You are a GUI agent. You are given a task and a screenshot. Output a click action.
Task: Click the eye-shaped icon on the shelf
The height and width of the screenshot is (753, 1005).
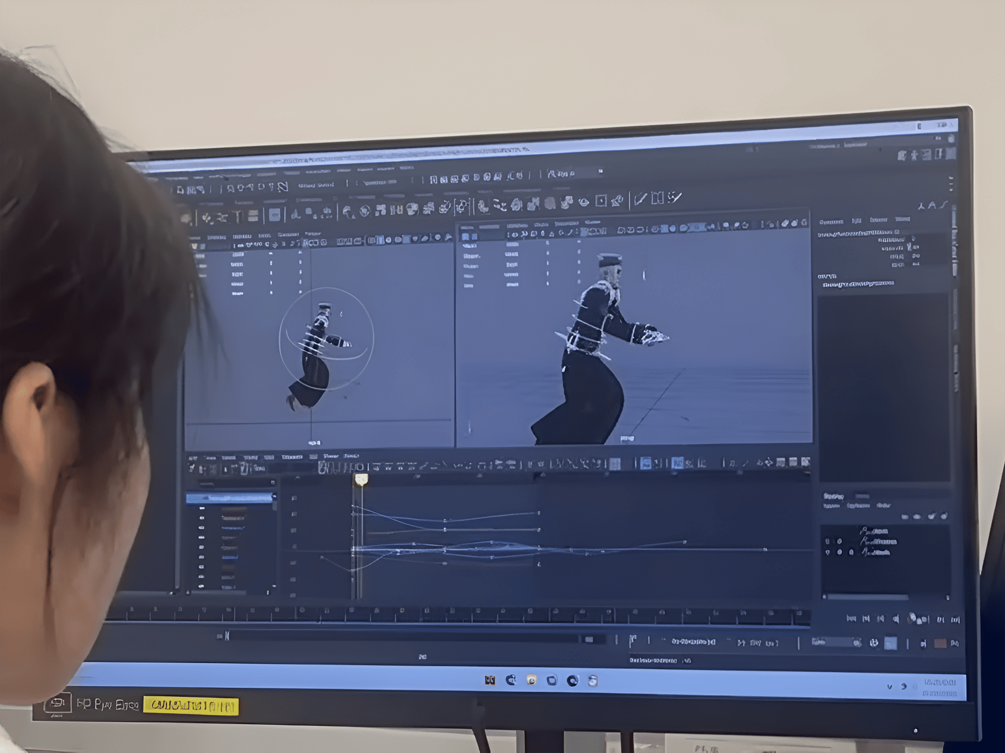(x=583, y=202)
